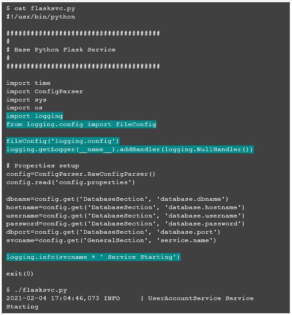Click the exit(0) statement
292x315 pixels.
coord(20,274)
